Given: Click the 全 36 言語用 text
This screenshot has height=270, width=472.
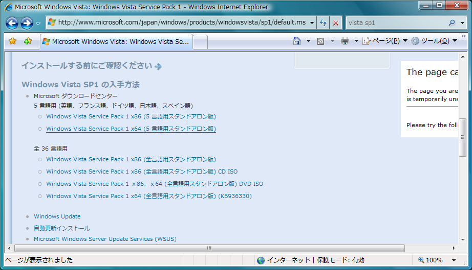Looking at the screenshot, I should coord(51,149).
